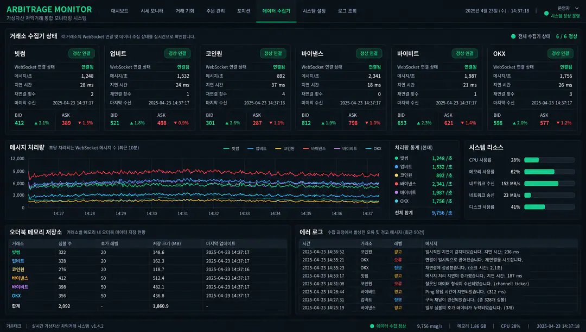The image size is (586, 332).
Task: Click the CPU 사용률 progress bar
Action: 549,160
